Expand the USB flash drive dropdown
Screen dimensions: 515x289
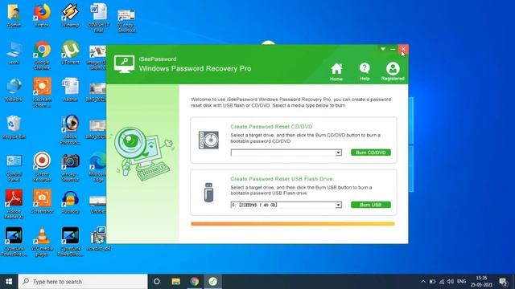tap(338, 206)
